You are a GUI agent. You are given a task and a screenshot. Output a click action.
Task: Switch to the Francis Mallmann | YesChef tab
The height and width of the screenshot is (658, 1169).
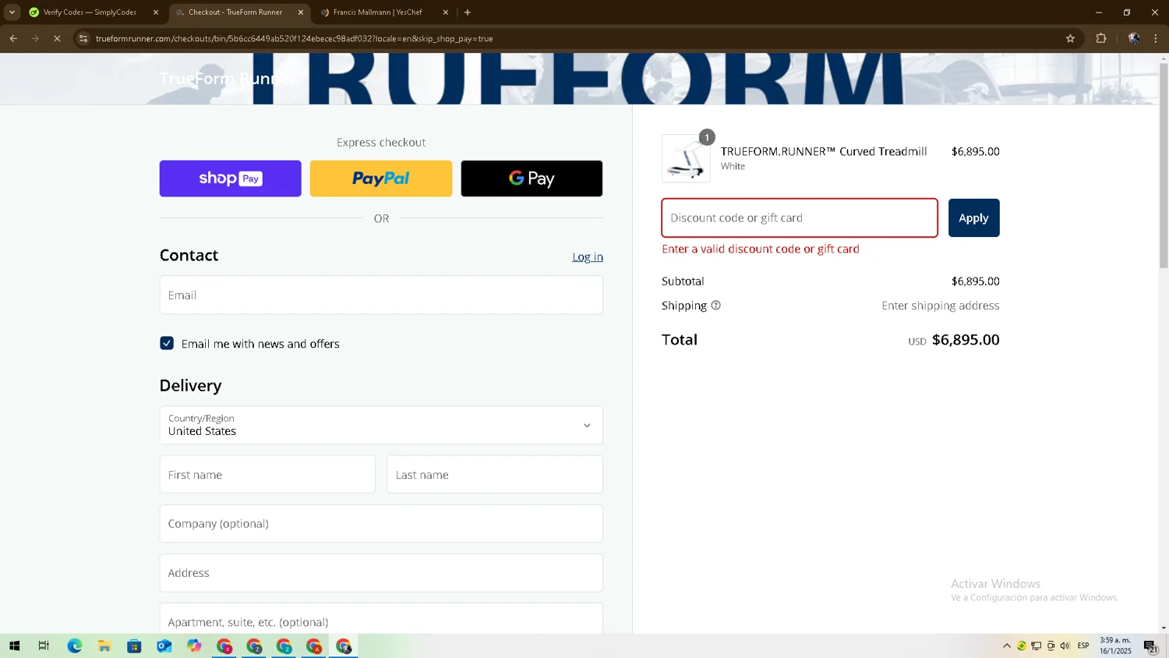[x=377, y=12]
